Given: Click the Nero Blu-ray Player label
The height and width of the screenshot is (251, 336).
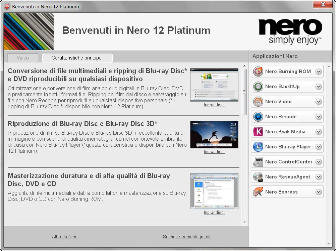Looking at the screenshot, I should tap(288, 147).
